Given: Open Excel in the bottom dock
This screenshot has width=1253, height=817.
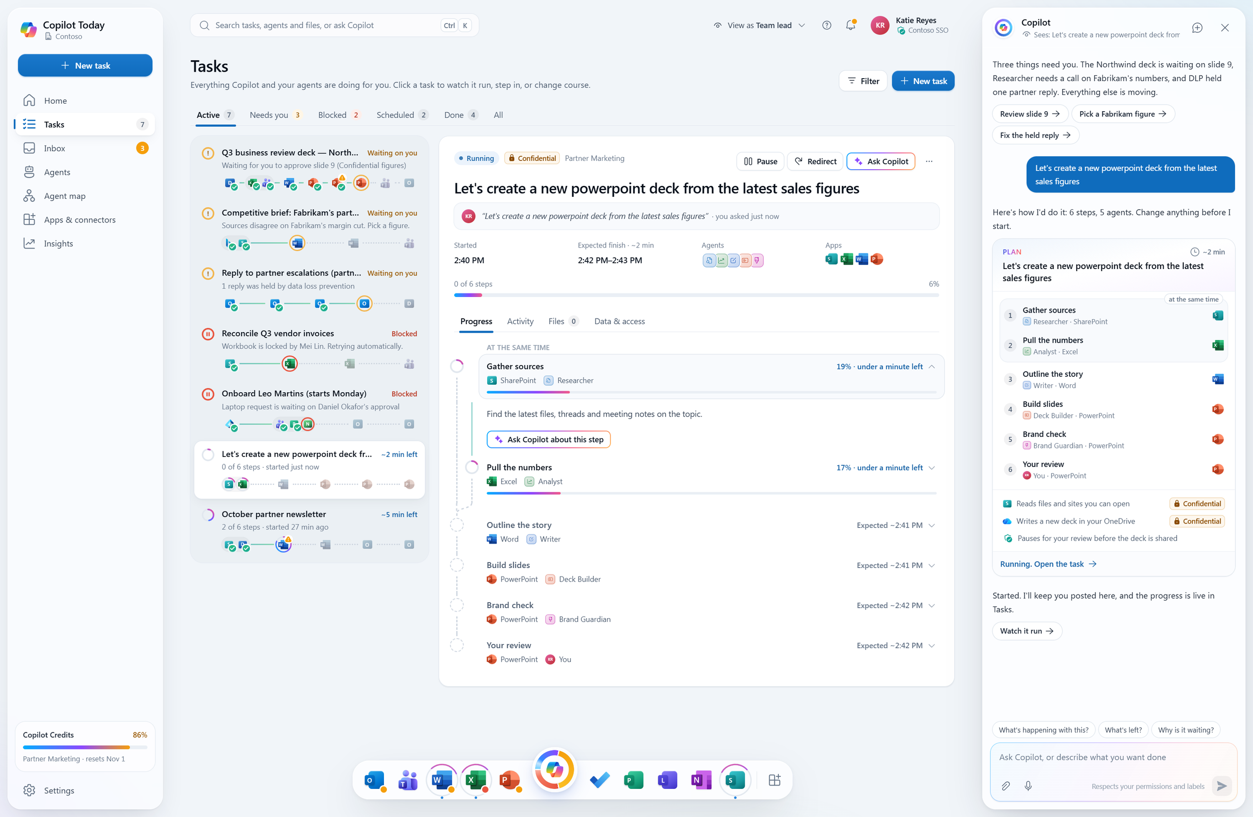Looking at the screenshot, I should [476, 780].
